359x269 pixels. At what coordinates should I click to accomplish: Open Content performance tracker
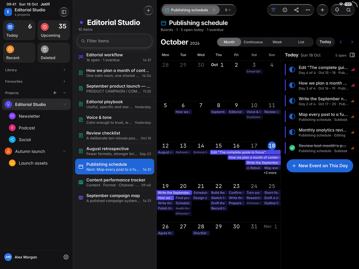click(115, 182)
